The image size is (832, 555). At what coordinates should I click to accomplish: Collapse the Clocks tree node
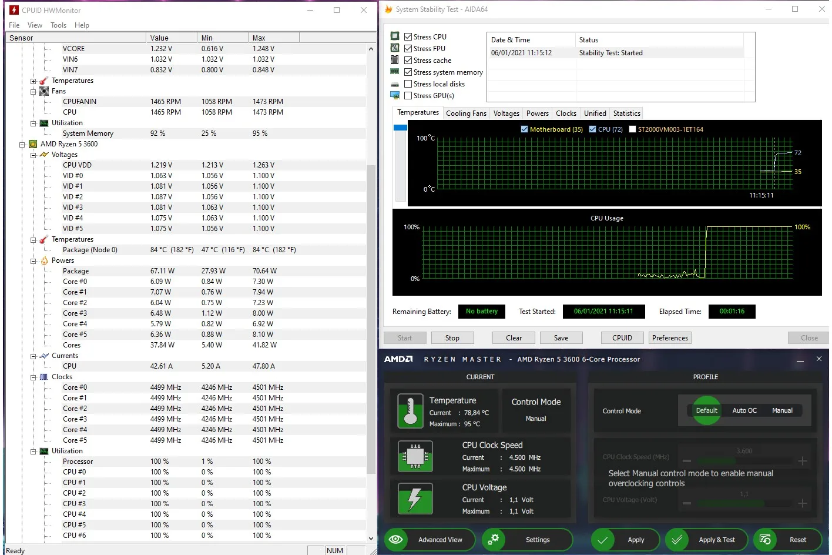[x=33, y=377]
